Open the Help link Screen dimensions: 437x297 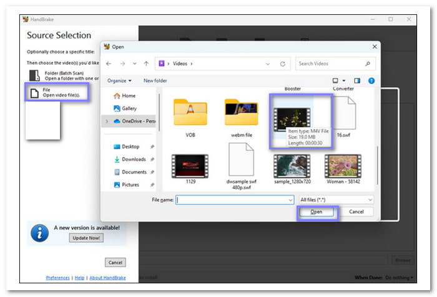pos(79,278)
